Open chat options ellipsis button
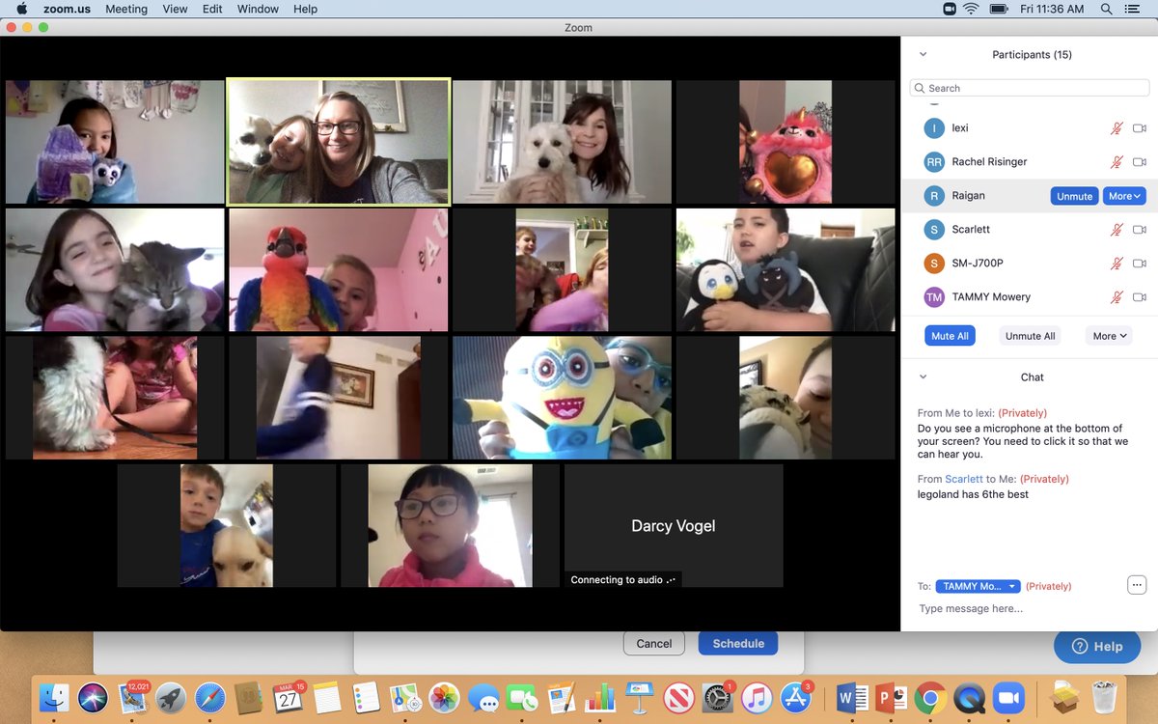1158x724 pixels. (x=1136, y=585)
